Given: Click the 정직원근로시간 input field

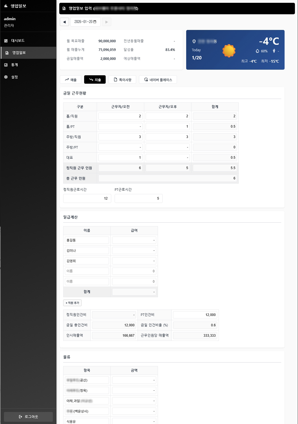Looking at the screenshot, I should [87, 198].
